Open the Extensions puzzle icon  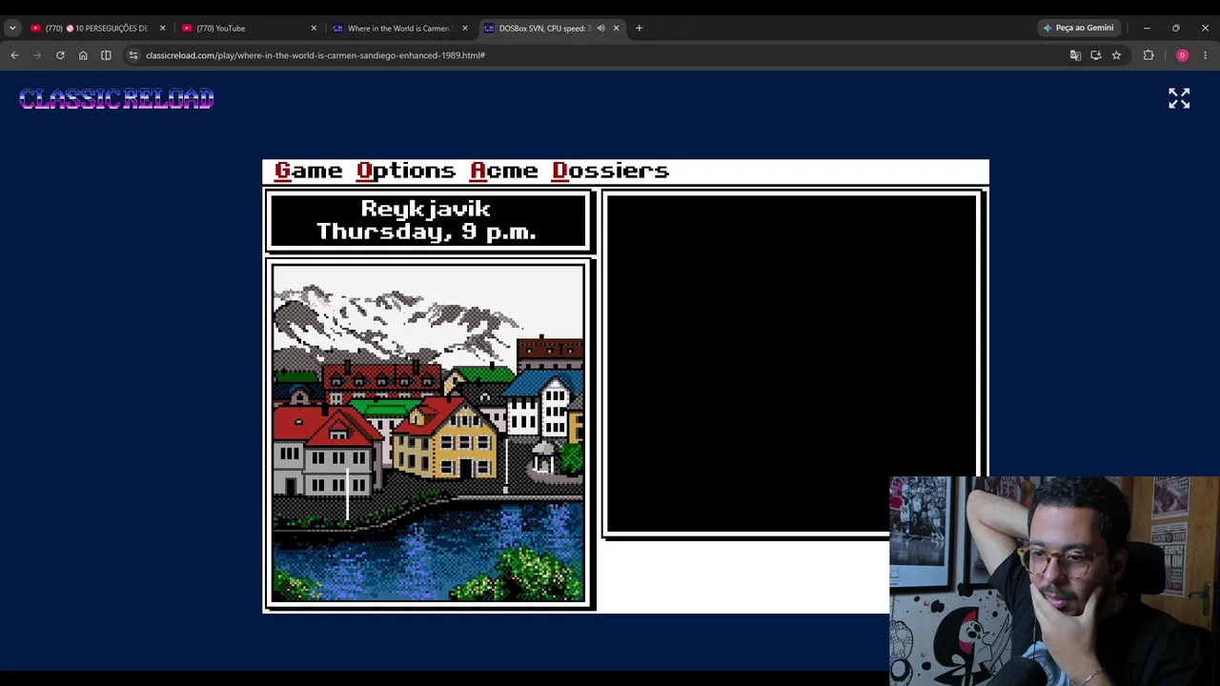pyautogui.click(x=1148, y=55)
